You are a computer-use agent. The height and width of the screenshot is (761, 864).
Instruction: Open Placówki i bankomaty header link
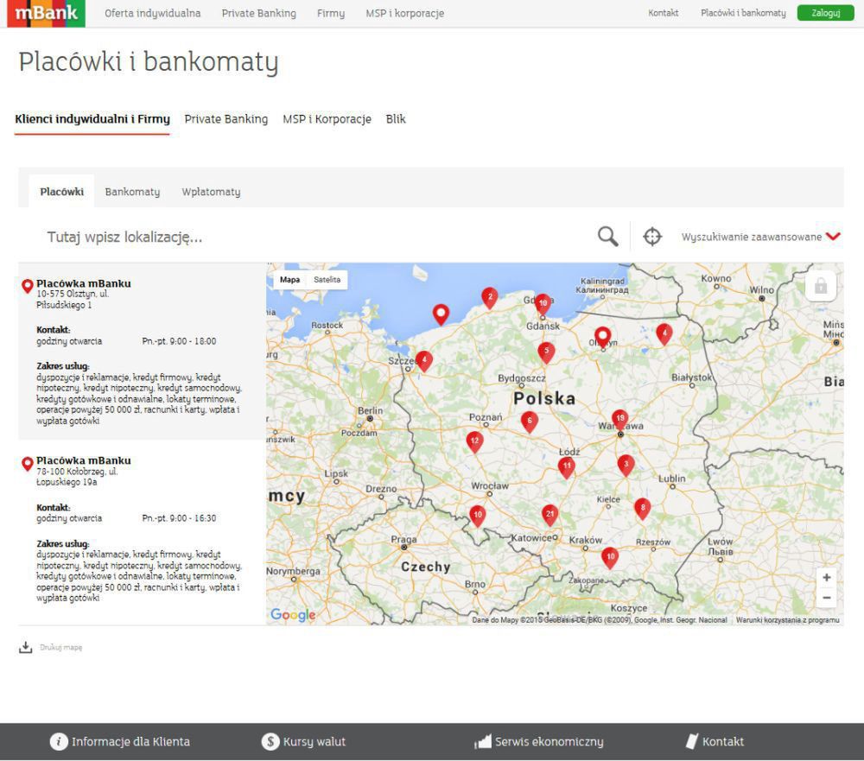[743, 13]
